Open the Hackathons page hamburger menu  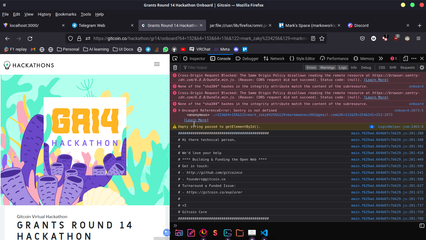click(157, 64)
